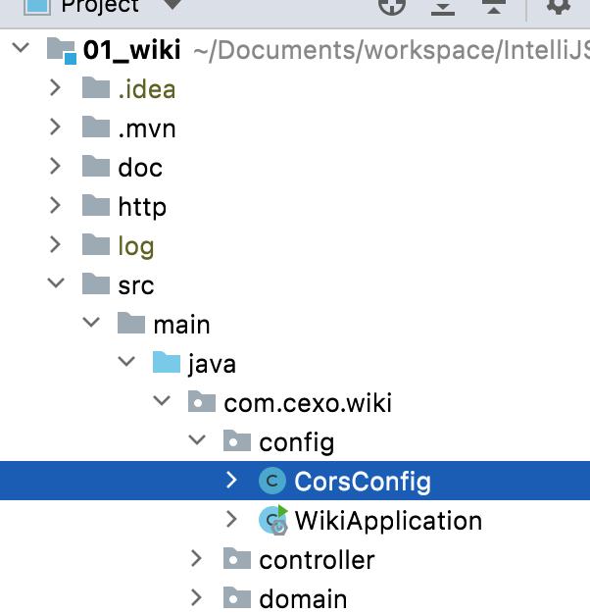Click the Collapse All icon
The width and height of the screenshot is (590, 614).
[x=494, y=7]
